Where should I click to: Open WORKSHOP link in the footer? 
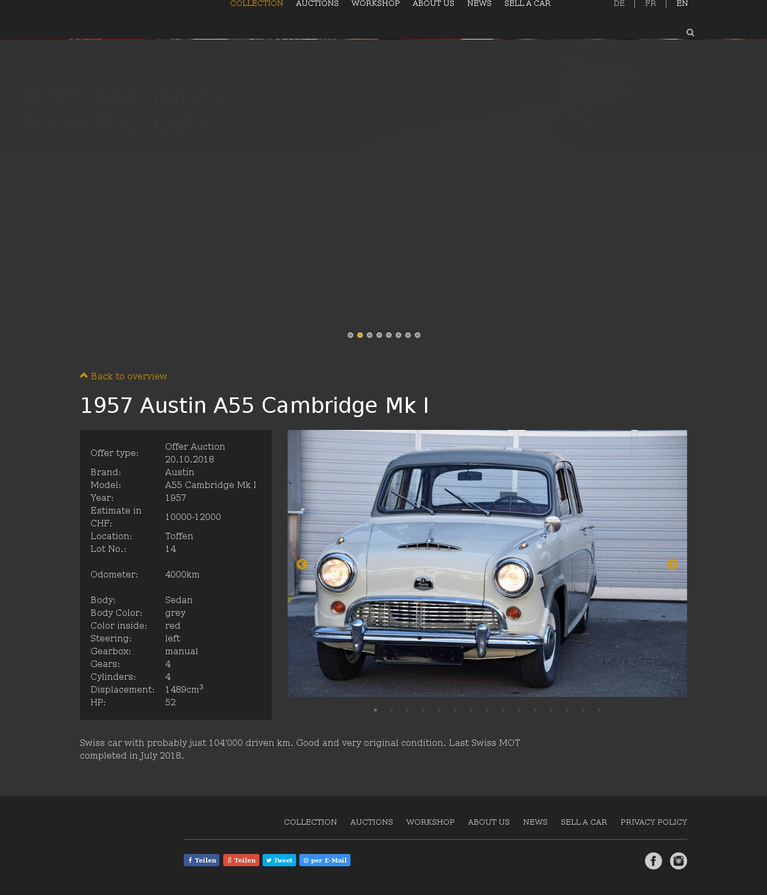pos(430,822)
